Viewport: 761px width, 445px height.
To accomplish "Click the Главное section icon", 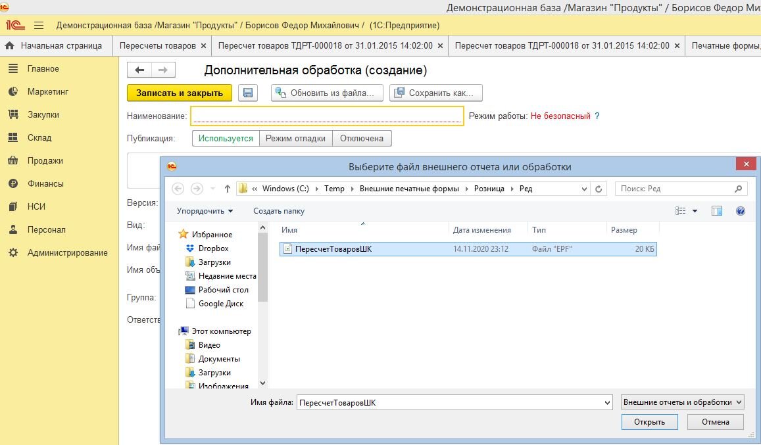I will [13, 68].
